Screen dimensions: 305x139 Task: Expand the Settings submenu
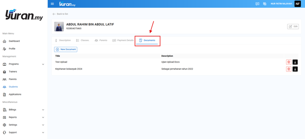(43, 125)
